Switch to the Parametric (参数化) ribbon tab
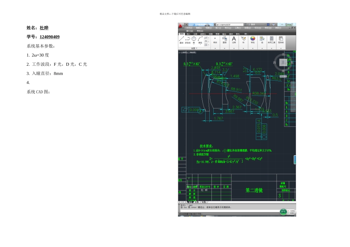Viewport: 350px width, 247px height. [x=203, y=34]
